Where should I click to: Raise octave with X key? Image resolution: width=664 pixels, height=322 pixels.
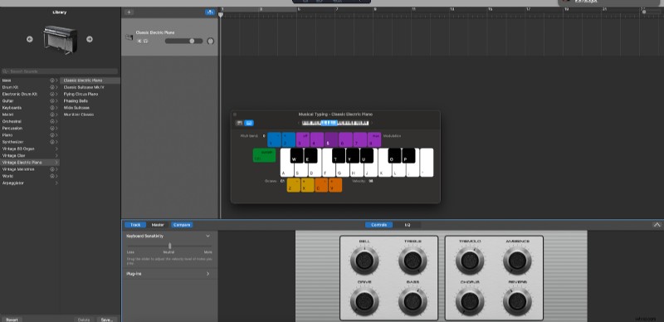pyautogui.click(x=307, y=185)
